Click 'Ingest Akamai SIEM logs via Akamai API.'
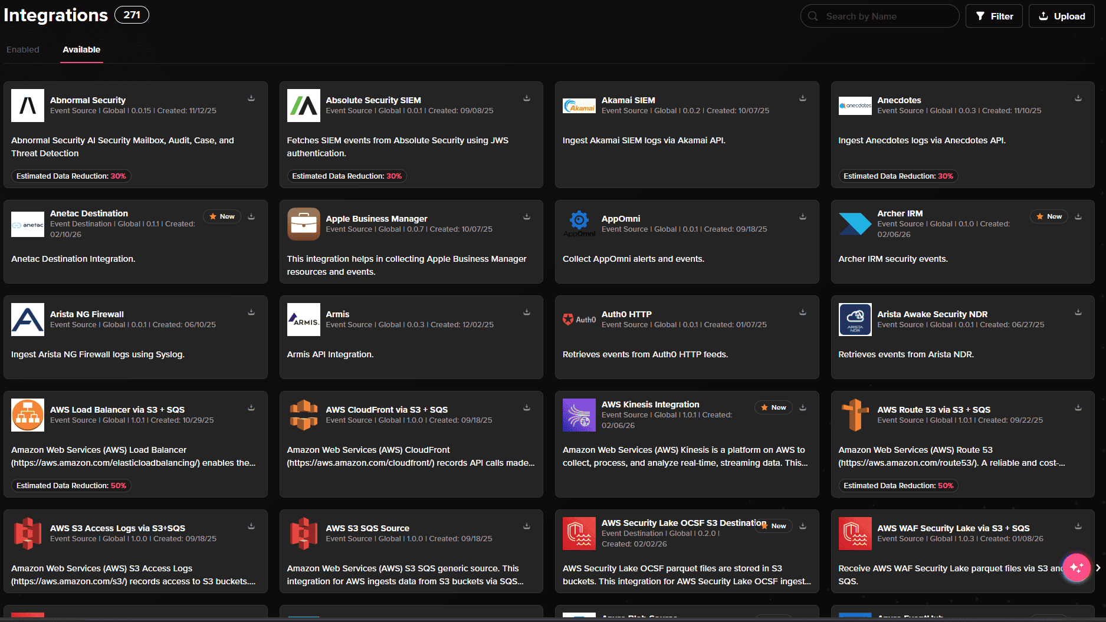The height and width of the screenshot is (622, 1106). point(644,140)
